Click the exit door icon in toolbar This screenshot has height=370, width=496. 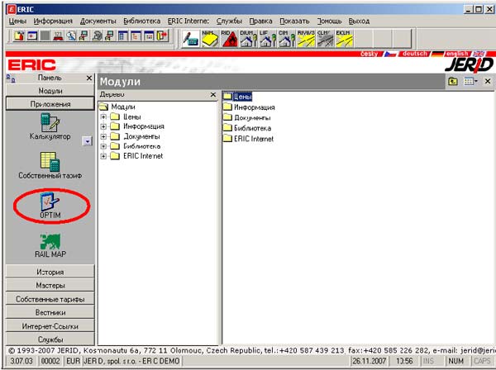(x=162, y=36)
